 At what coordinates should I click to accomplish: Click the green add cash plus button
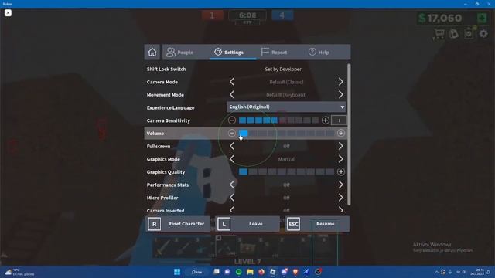click(x=483, y=18)
